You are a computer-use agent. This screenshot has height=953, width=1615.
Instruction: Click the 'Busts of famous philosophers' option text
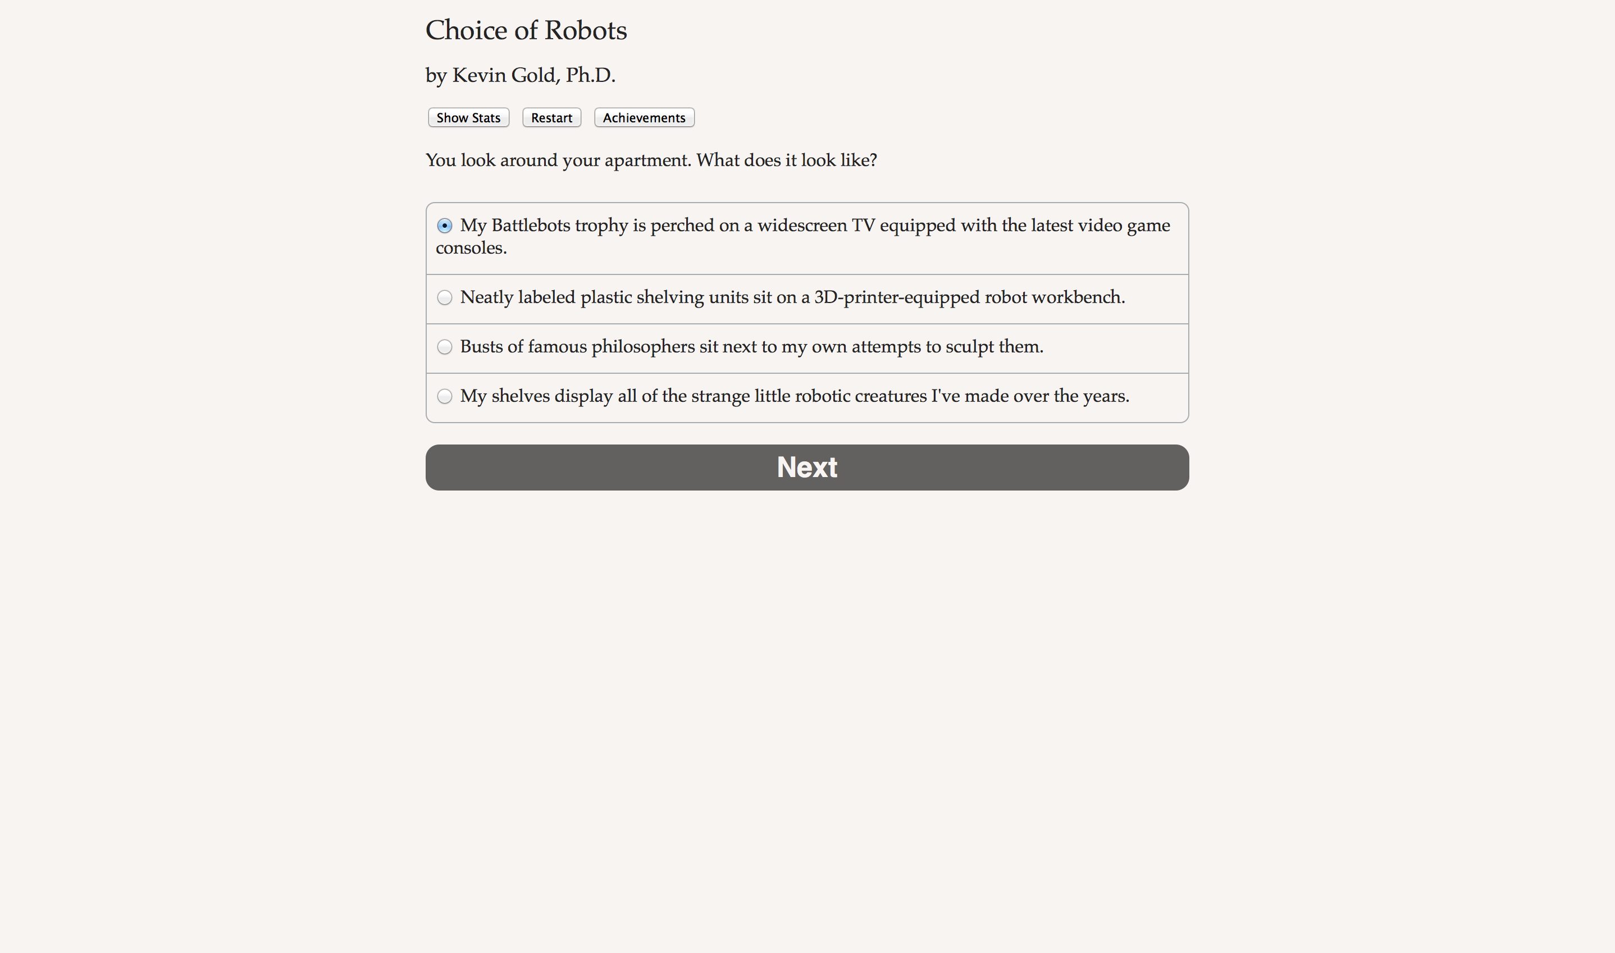pyautogui.click(x=751, y=347)
